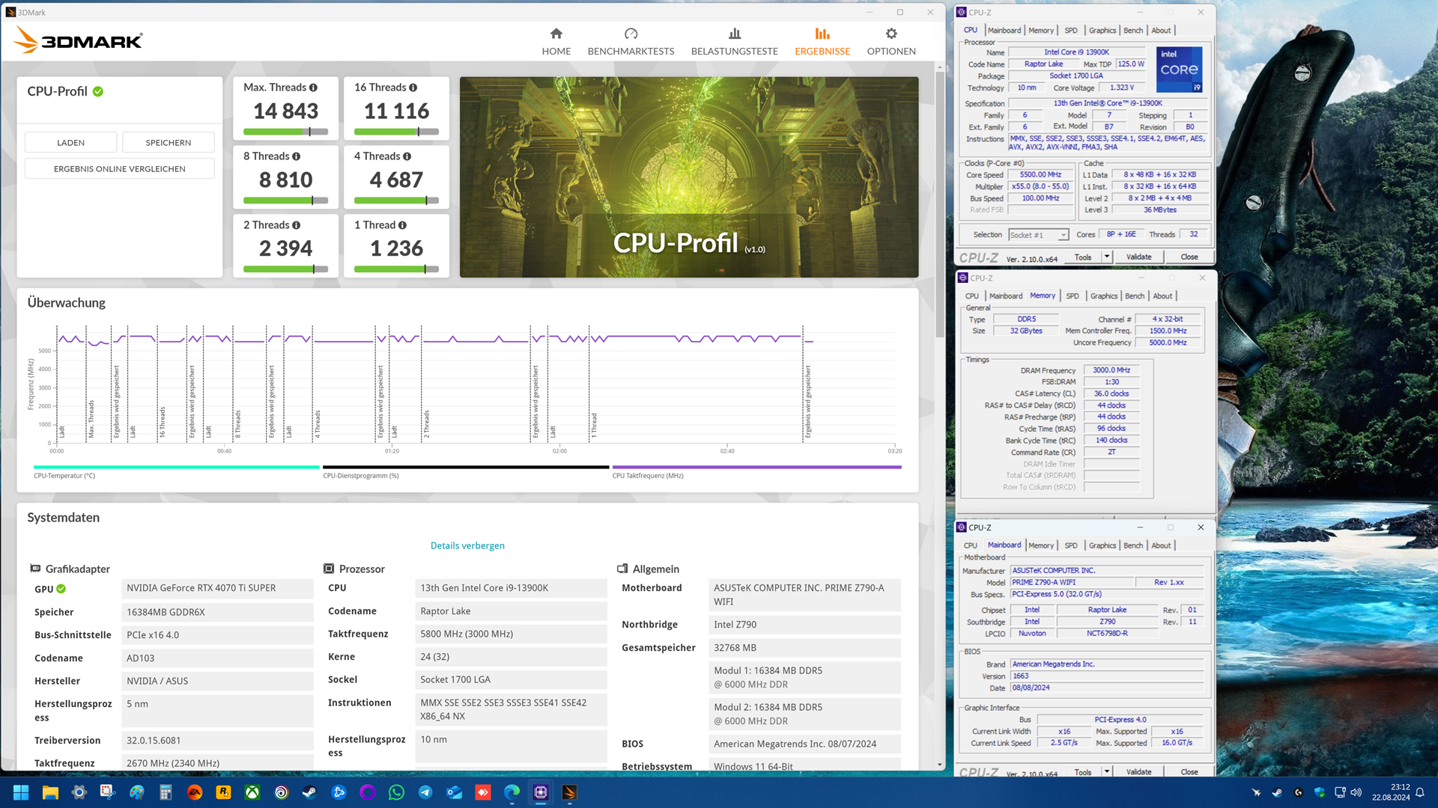Click the Max. Threads score bar
Viewport: 1438px width, 808px height.
pyautogui.click(x=285, y=132)
